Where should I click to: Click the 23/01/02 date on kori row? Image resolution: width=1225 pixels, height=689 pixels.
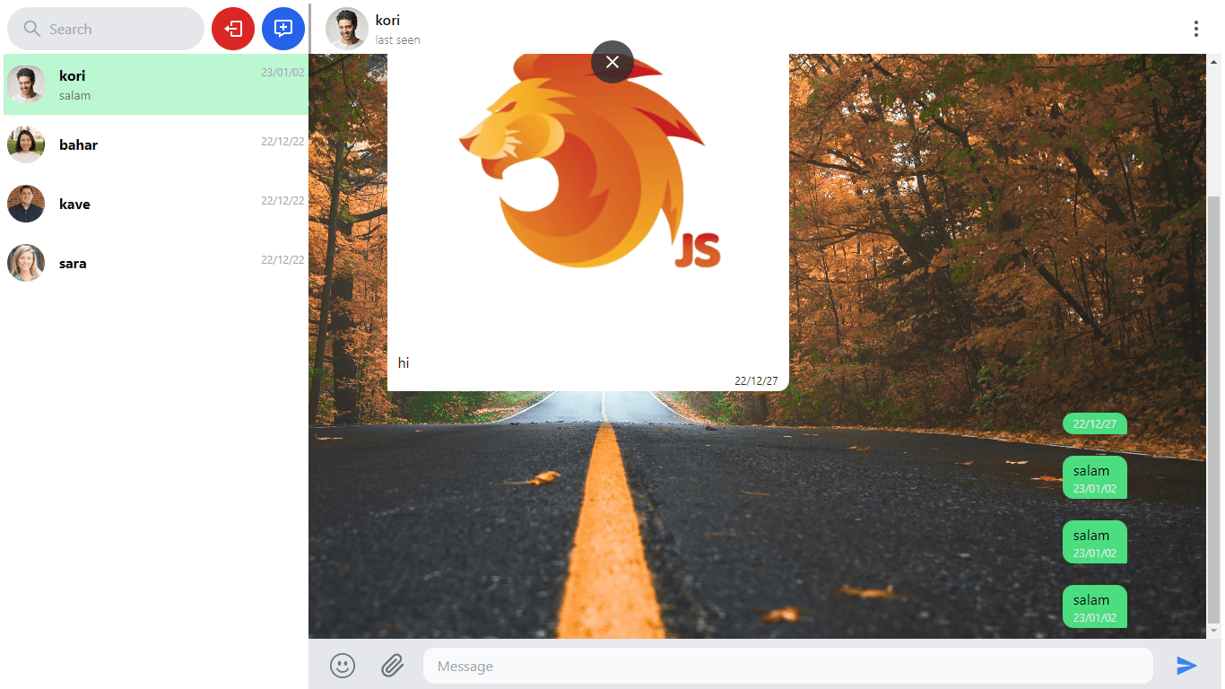click(282, 72)
